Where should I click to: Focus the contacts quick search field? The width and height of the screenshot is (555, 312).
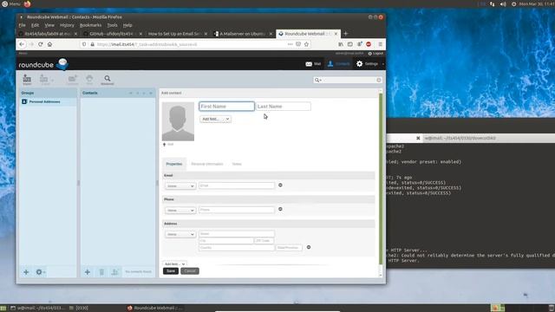point(349,81)
